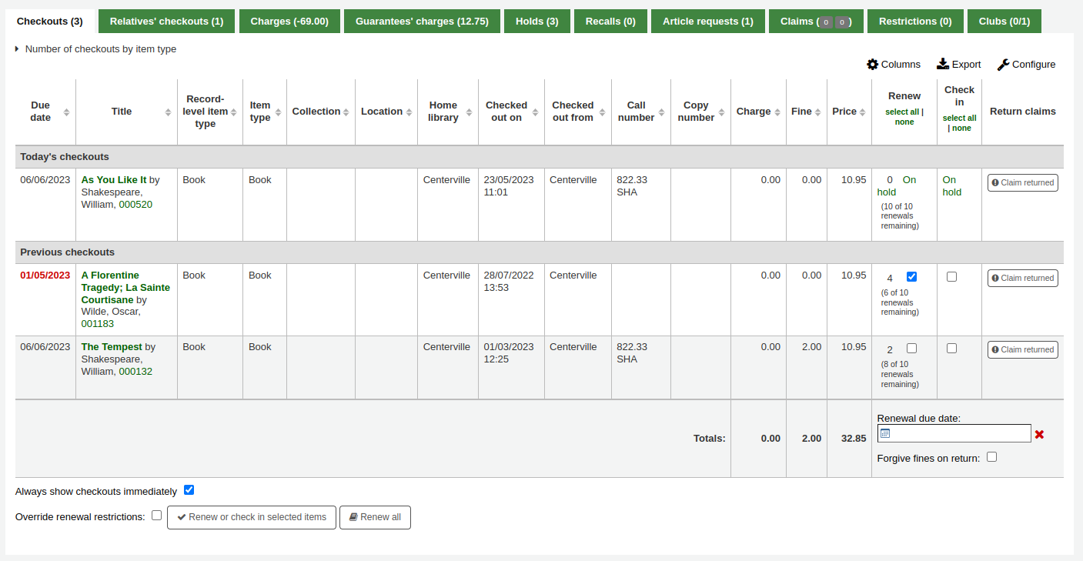This screenshot has width=1083, height=561.
Task: Uncheck renew box for A Florentine Tragedy
Action: (x=911, y=277)
